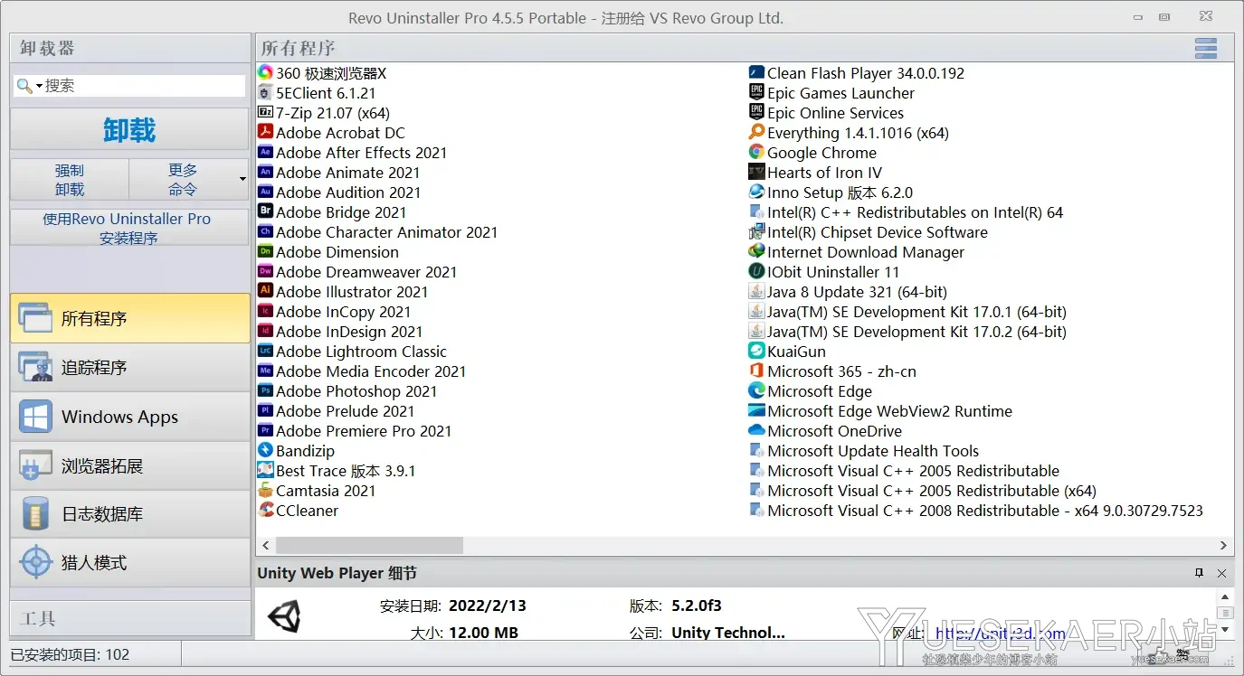Switch to the 所有程序 tab
1244x676 pixels.
tap(130, 318)
